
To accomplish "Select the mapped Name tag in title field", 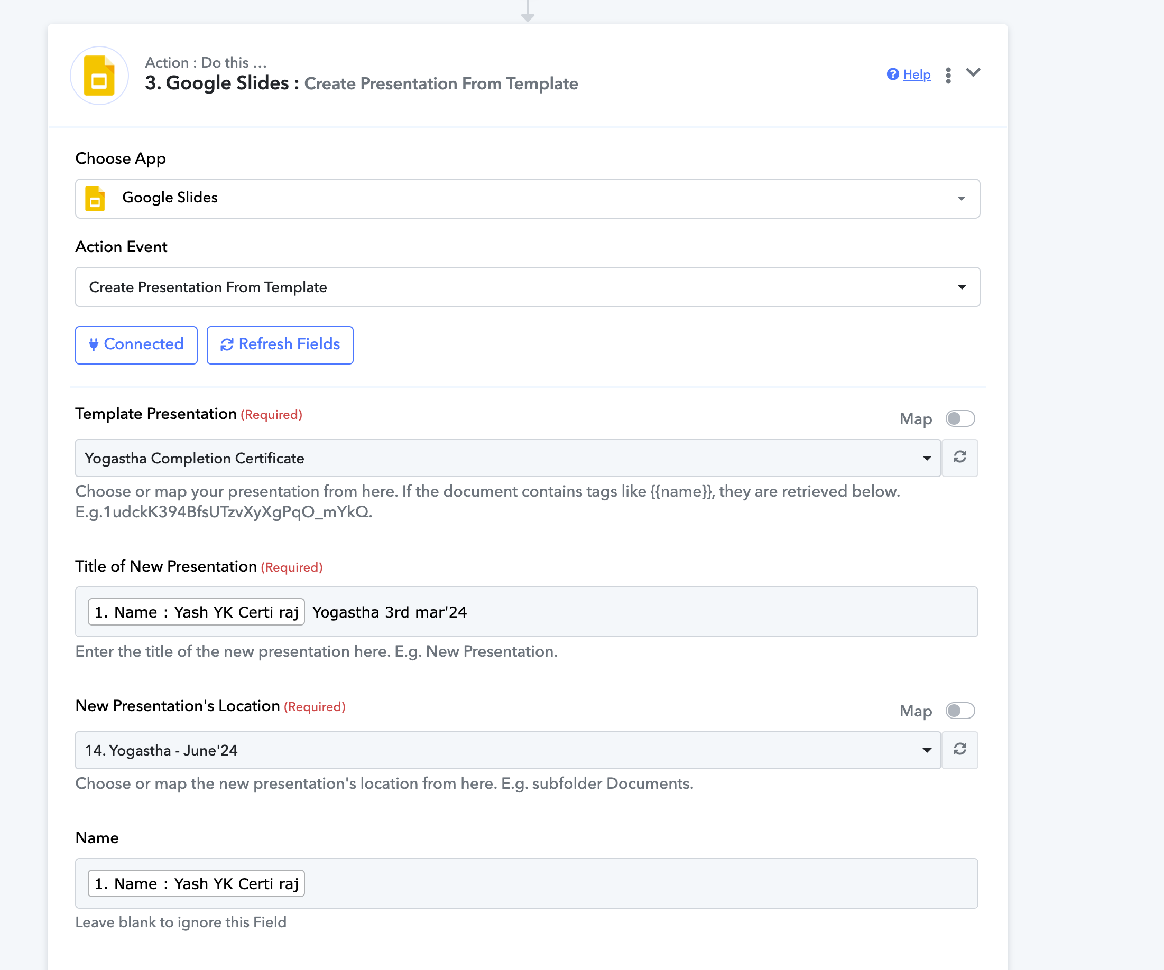I will [196, 612].
